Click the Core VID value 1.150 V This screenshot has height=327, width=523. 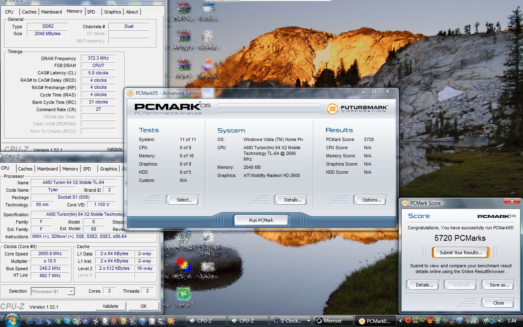coord(101,204)
